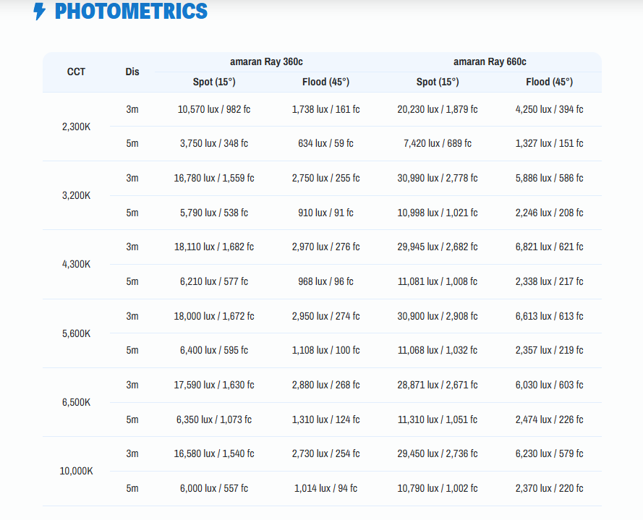Viewport: 643px width, 520px height.
Task: Click the 1,108 lux / 100 fc cell
Action: (x=325, y=350)
